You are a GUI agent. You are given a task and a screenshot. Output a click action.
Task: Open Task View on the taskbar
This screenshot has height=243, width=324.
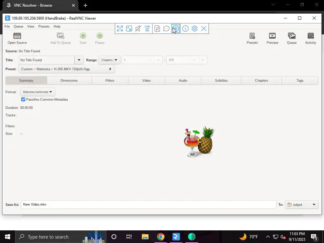click(129, 237)
